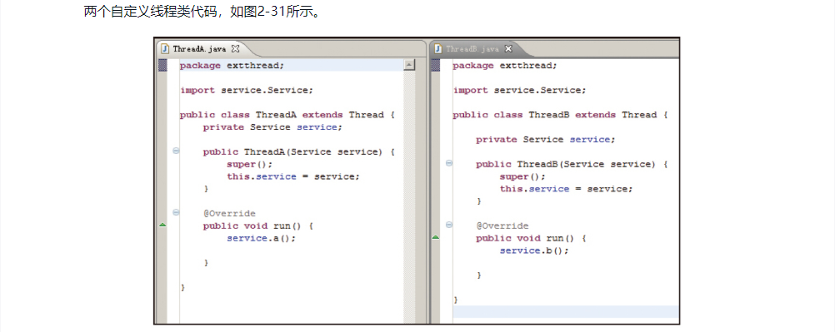Click the green override marker beside ThreadB's run()

(x=436, y=238)
